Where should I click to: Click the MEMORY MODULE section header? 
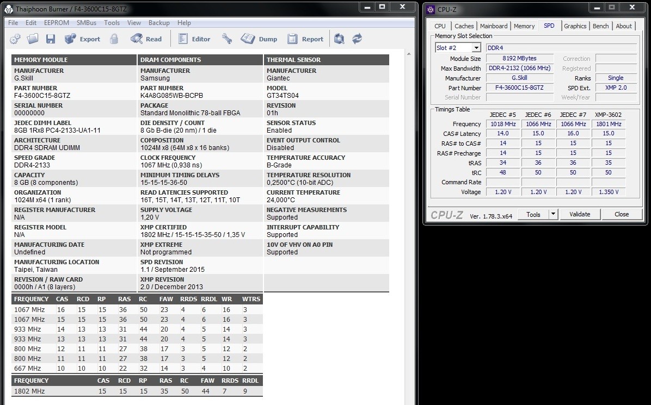click(74, 60)
